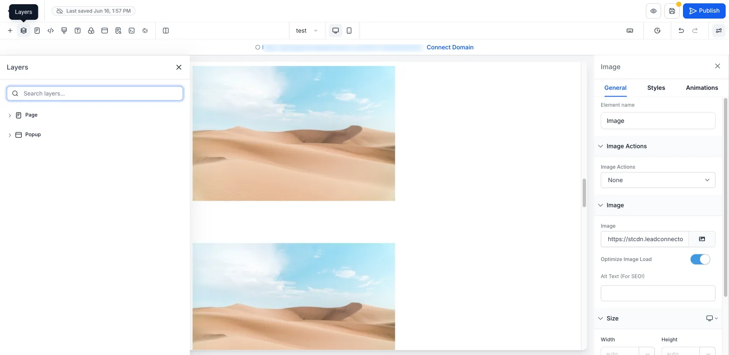Open the popup window icon in toolbar

coord(105,31)
